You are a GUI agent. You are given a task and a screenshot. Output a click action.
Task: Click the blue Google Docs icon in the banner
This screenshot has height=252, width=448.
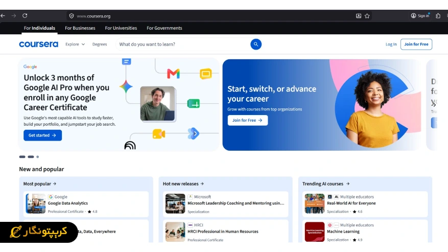click(127, 61)
